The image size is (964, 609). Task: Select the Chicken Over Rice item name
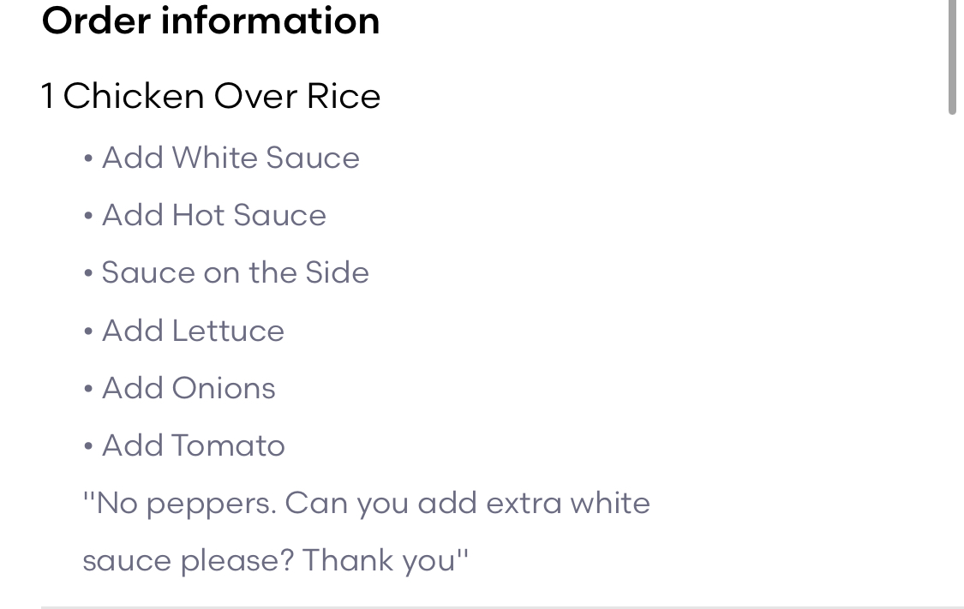pos(222,96)
